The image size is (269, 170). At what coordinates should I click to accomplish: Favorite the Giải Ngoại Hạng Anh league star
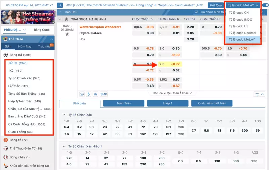click(x=66, y=19)
